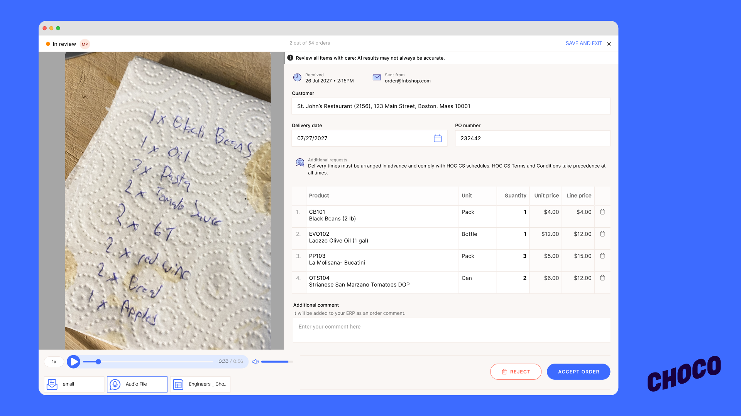
Task: Change playback speed from 1x
Action: [x=54, y=362]
